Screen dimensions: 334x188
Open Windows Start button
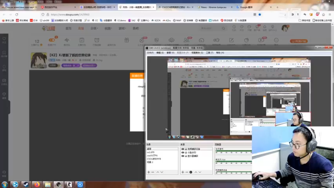tap(5, 184)
